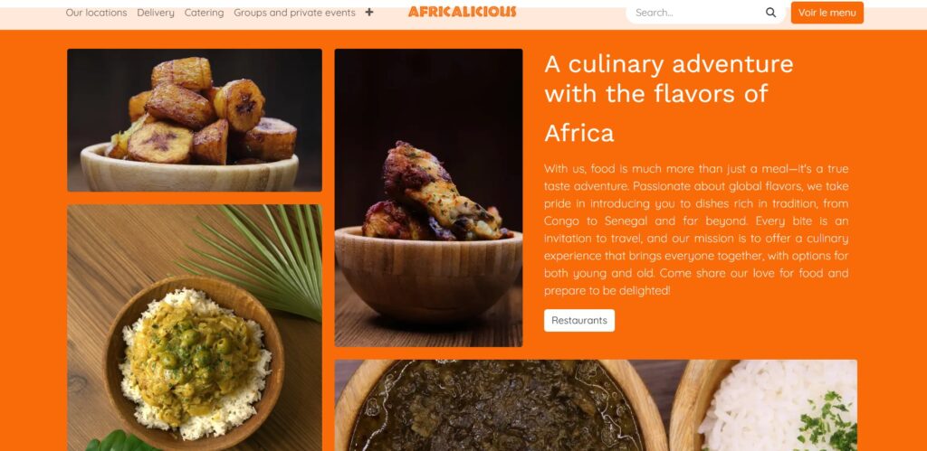Click the white Restaurants button
The height and width of the screenshot is (451, 927).
pyautogui.click(x=579, y=321)
